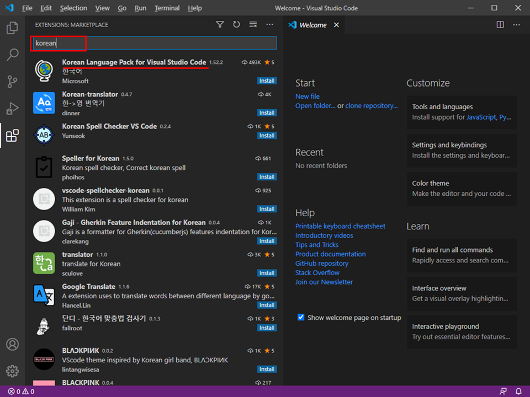Open the Selection menu
This screenshot has height=397, width=530.
point(73,8)
